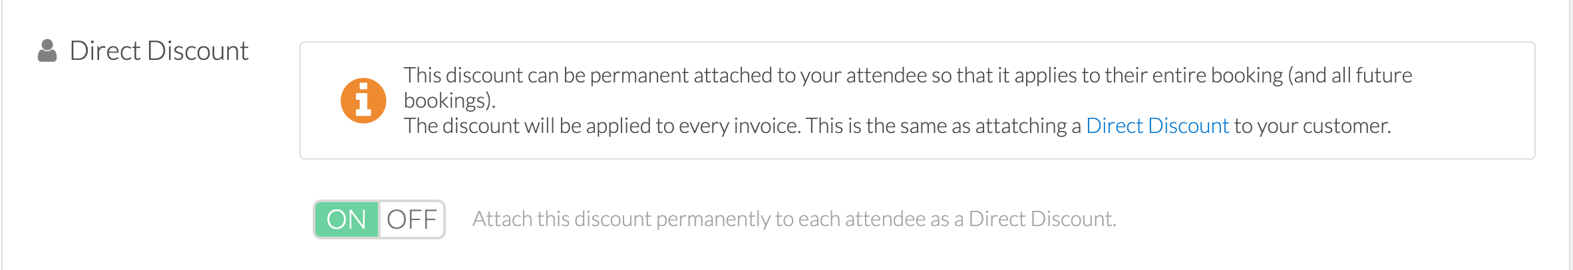Open the blue Direct Discount link
1573x270 pixels.
[x=1157, y=126]
